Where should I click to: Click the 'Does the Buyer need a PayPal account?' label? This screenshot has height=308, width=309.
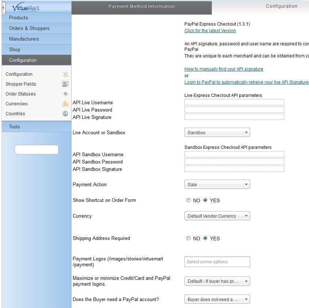(x=116, y=300)
